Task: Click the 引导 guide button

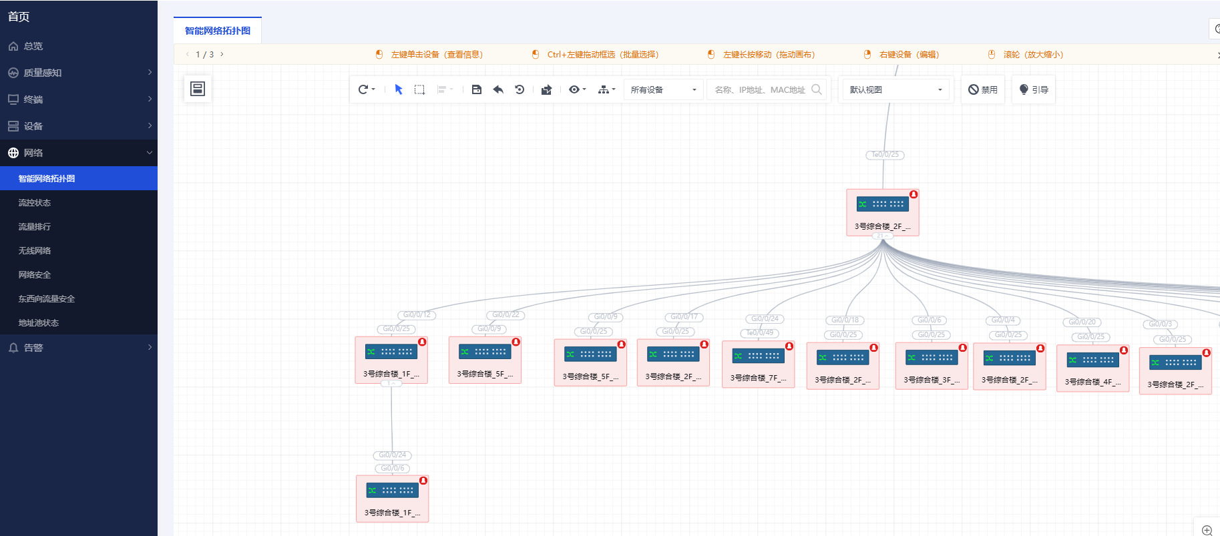Action: pos(1034,89)
